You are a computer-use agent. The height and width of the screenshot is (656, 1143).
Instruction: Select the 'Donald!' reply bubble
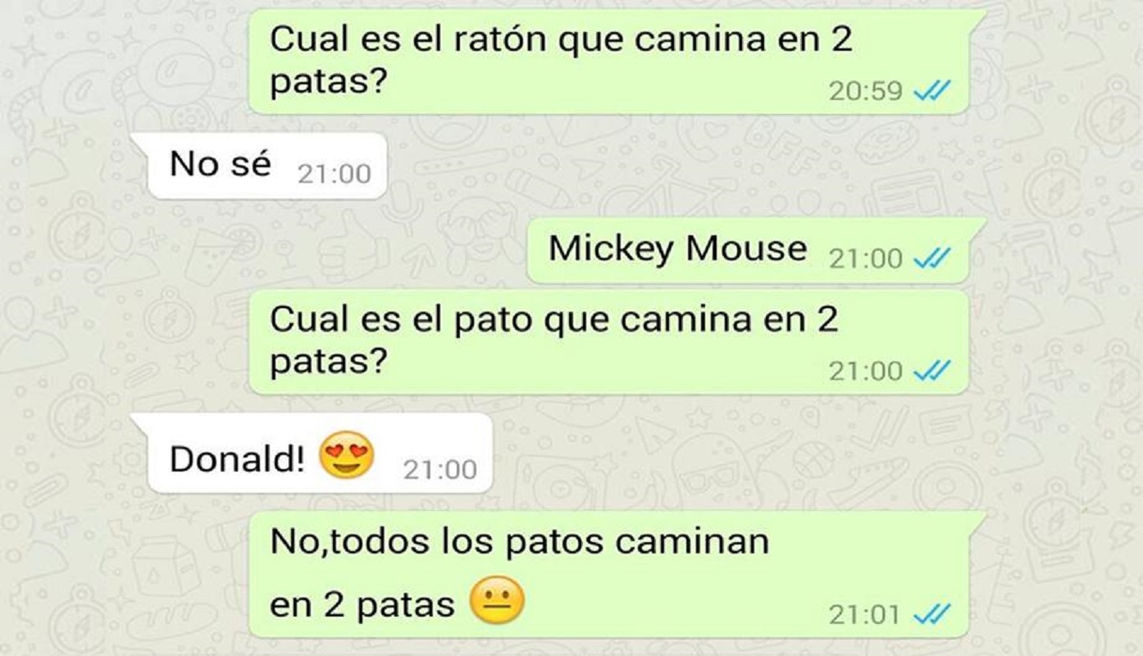312,453
